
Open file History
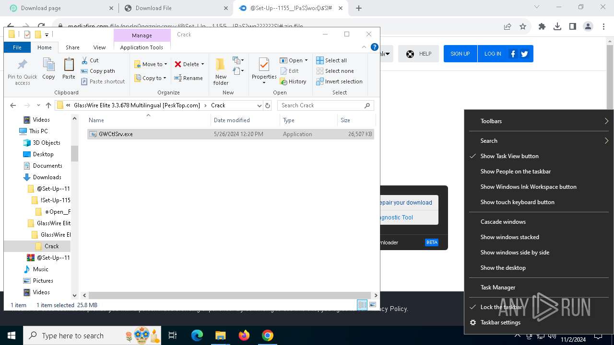point(293,81)
